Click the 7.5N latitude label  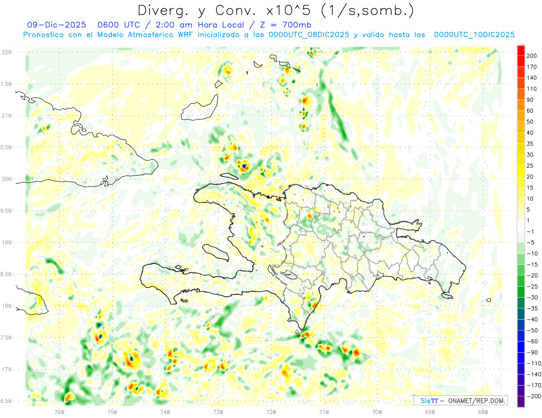click(x=7, y=337)
